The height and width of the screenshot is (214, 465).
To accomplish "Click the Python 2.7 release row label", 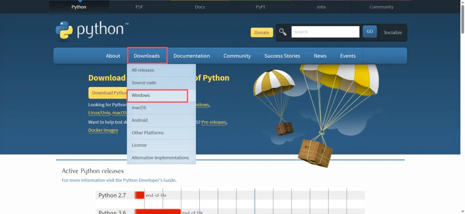I will (112, 195).
